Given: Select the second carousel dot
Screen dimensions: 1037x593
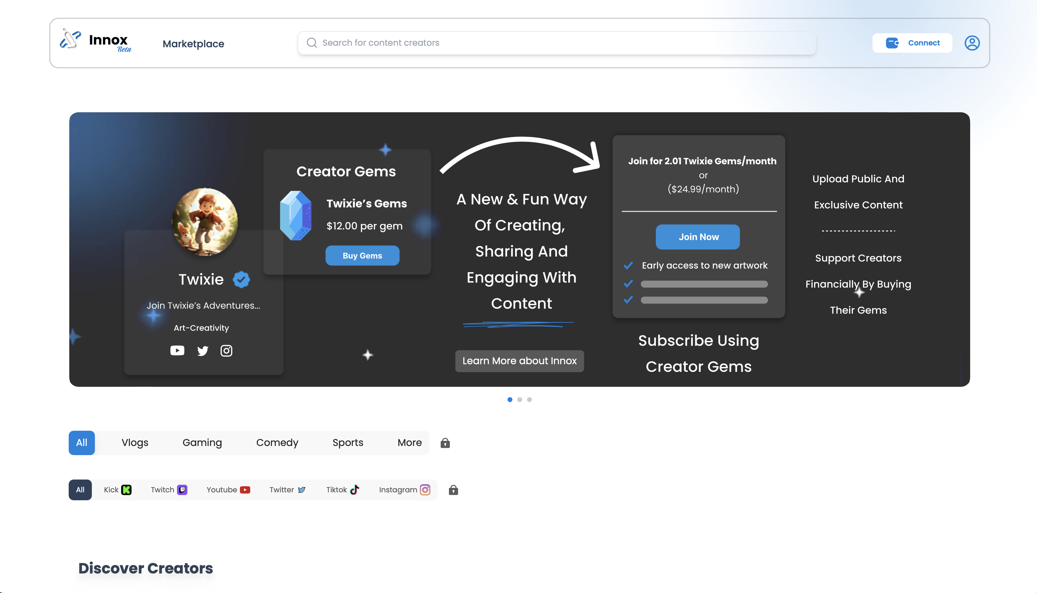Looking at the screenshot, I should coord(519,400).
